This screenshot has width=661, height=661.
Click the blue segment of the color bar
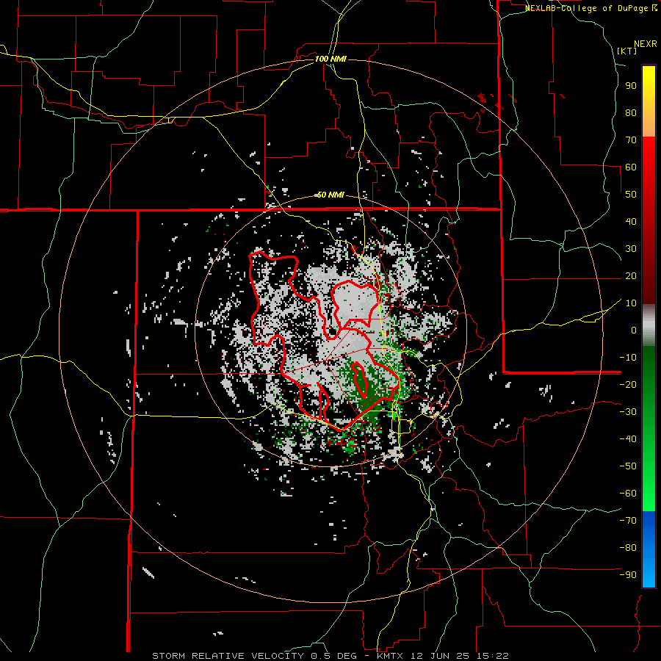(649, 549)
